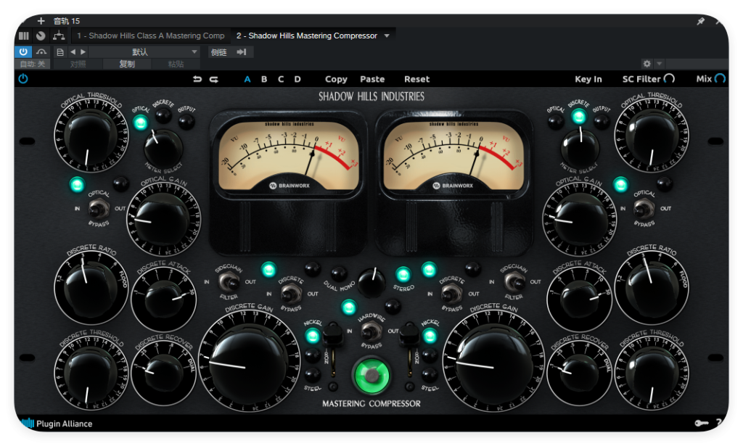Click the Key In button
Screen dimensions: 743x446
point(588,79)
